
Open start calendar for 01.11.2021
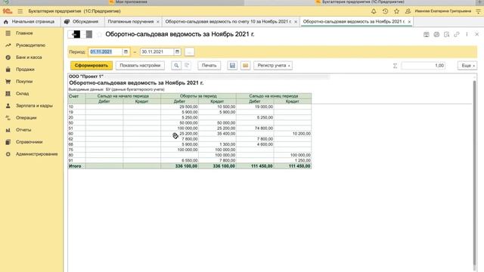tap(126, 52)
